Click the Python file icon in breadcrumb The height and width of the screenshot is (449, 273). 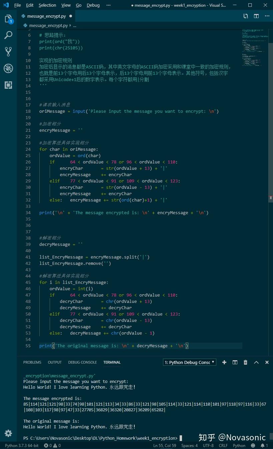coord(25,25)
